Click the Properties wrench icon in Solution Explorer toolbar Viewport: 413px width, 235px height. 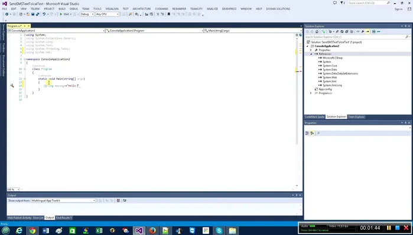click(363, 31)
